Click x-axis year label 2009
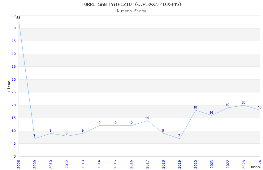 pyautogui.click(x=35, y=164)
